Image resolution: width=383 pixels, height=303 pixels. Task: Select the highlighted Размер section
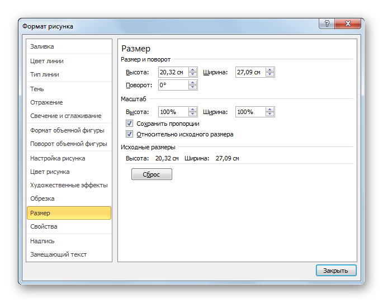click(69, 213)
